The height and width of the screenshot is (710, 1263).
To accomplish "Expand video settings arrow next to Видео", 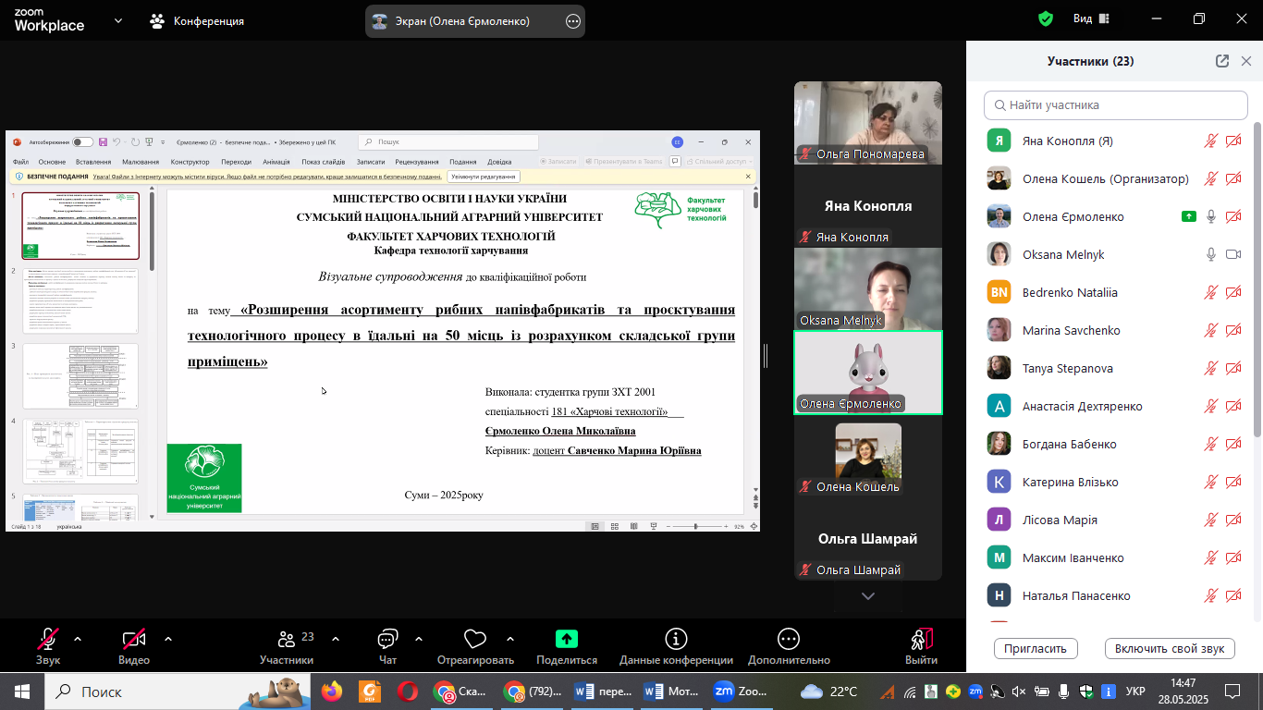I will coord(168,638).
